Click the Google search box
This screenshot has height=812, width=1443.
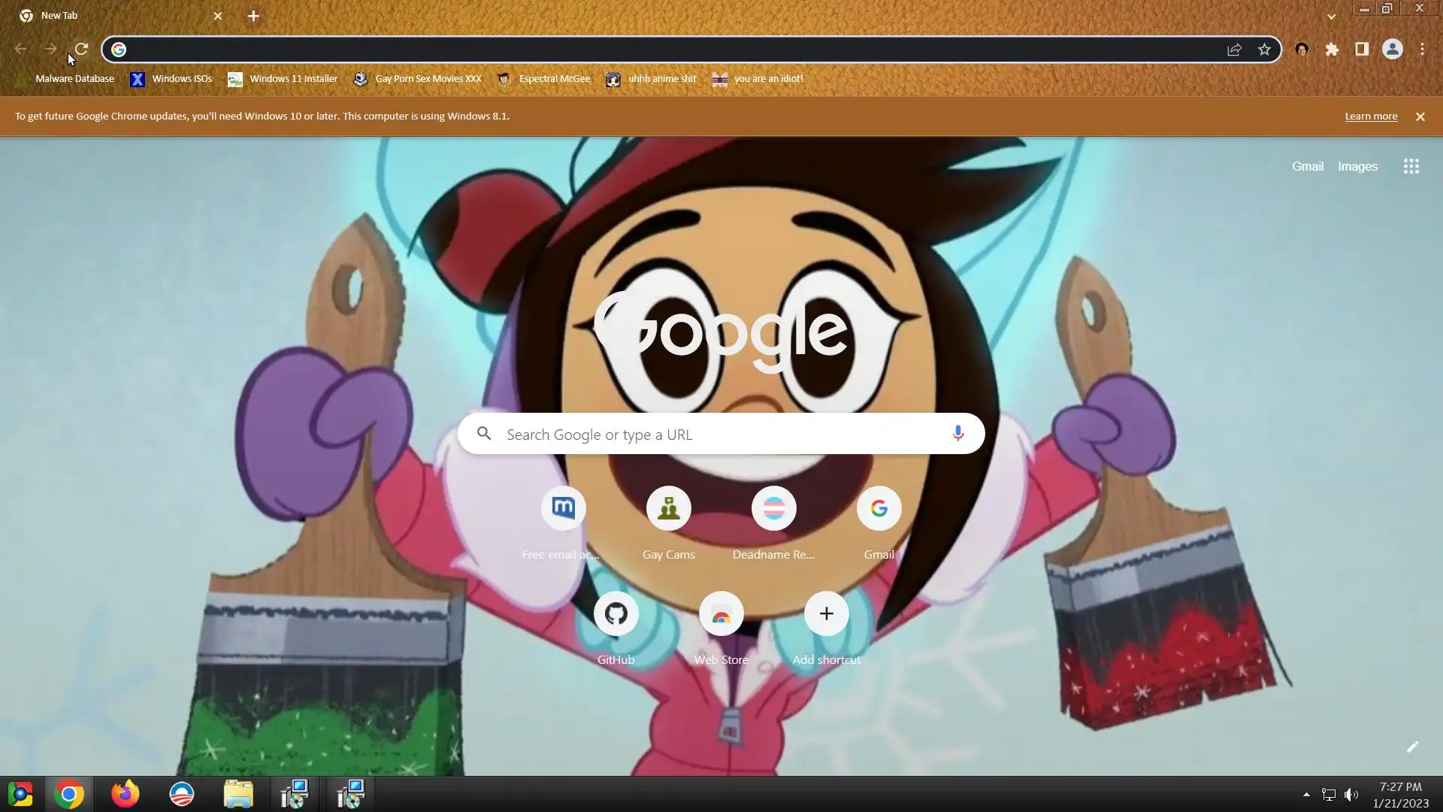(720, 434)
